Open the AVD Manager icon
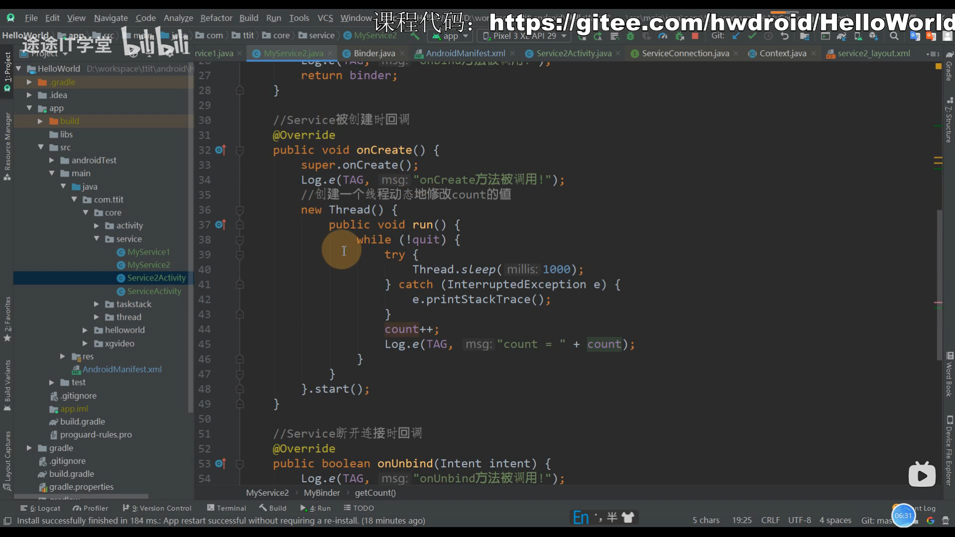 point(858,36)
